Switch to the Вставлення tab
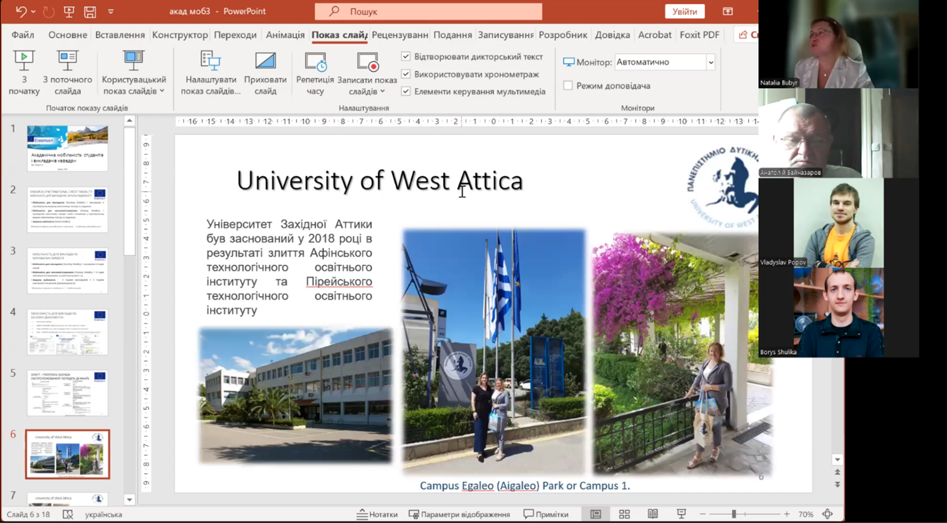The height and width of the screenshot is (523, 947). (x=120, y=35)
